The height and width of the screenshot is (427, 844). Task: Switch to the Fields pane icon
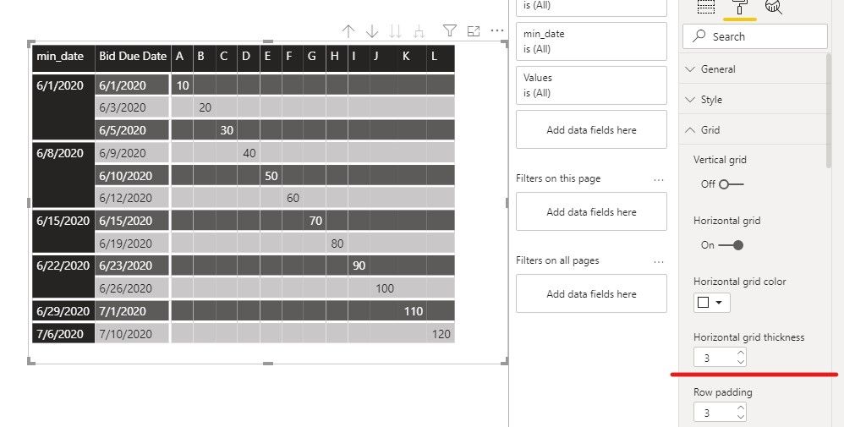click(x=706, y=7)
